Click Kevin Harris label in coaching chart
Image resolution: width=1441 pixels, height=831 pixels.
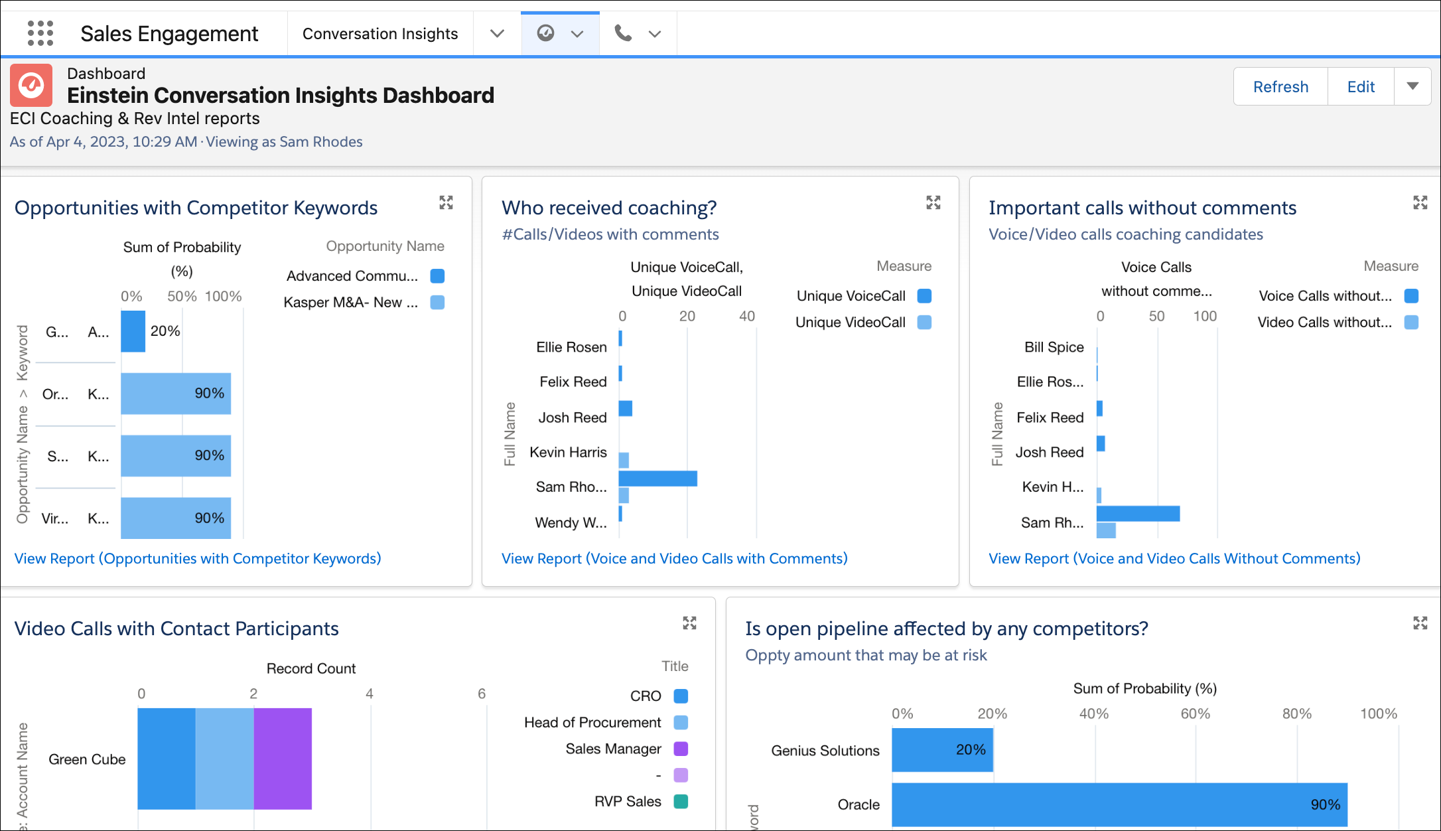pyautogui.click(x=568, y=452)
